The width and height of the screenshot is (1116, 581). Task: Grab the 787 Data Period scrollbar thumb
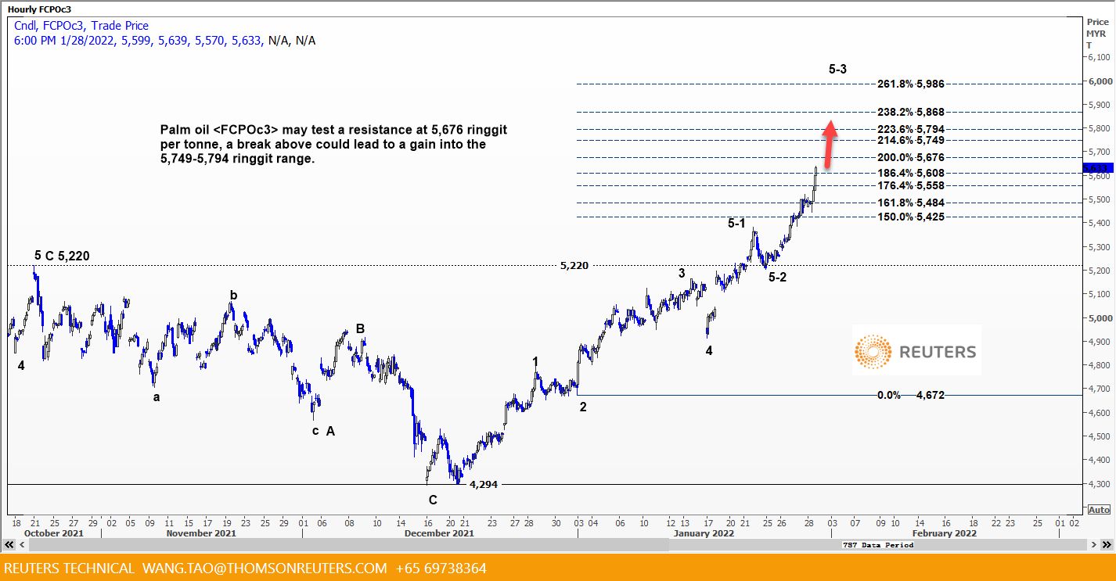coord(877,544)
